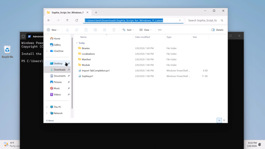Open Documents in the navigation pane
This screenshot has width=265, height=149.
(x=58, y=76)
